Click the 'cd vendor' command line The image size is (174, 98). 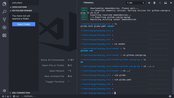[120, 44]
